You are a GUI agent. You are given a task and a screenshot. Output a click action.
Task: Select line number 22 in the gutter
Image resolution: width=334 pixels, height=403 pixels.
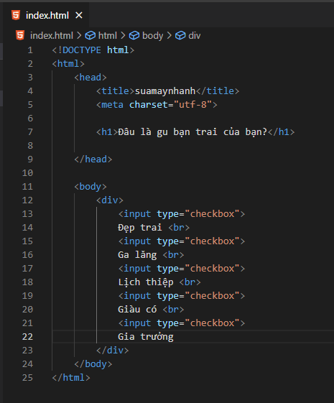click(x=27, y=336)
